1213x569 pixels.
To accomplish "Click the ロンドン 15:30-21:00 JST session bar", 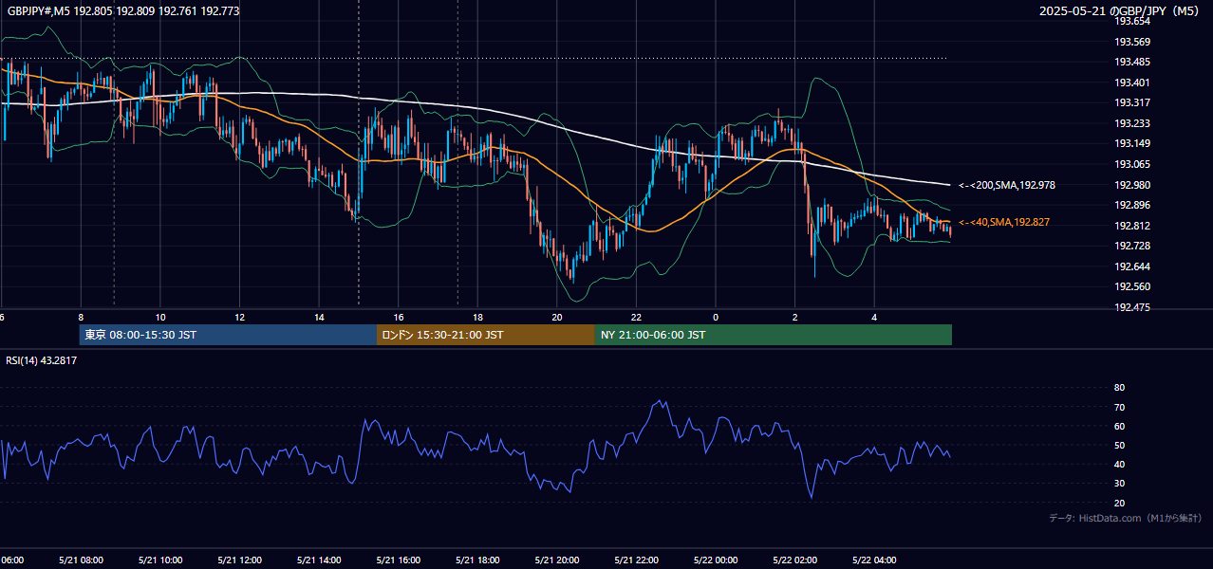I will click(x=486, y=335).
